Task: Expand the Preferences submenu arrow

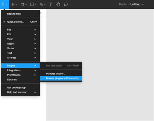Action: (x=35, y=75)
